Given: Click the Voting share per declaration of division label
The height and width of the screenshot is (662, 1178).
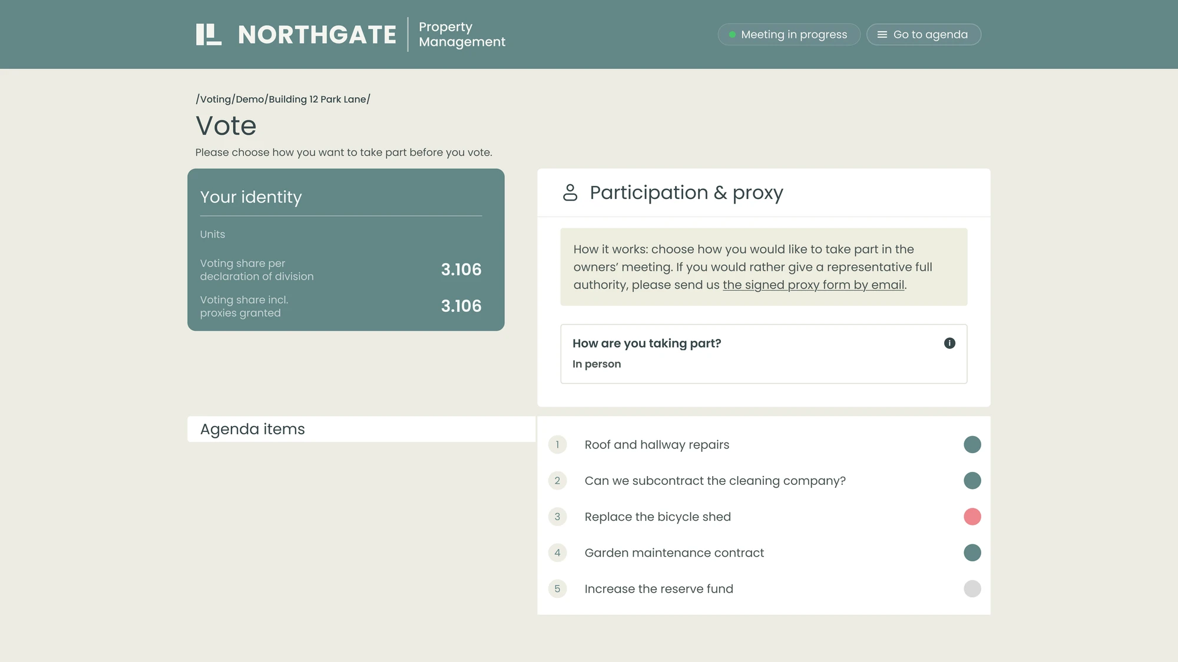Looking at the screenshot, I should point(257,270).
